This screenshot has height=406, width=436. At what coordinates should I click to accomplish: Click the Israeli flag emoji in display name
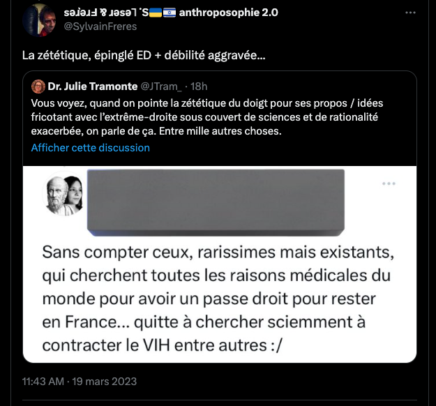(170, 13)
